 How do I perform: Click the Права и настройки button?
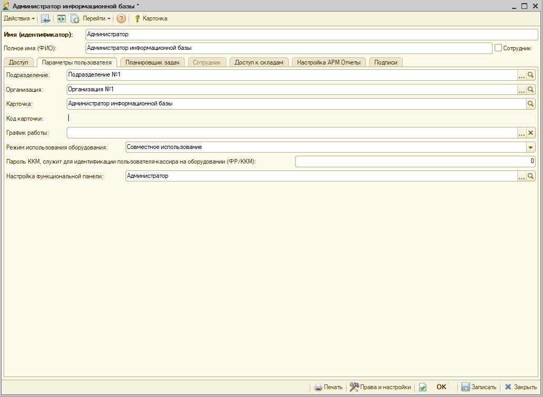coord(380,387)
